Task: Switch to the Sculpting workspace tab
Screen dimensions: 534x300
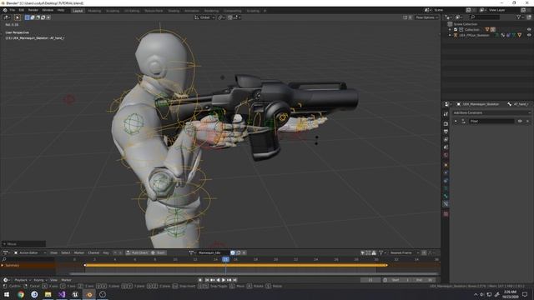Action: click(x=113, y=11)
